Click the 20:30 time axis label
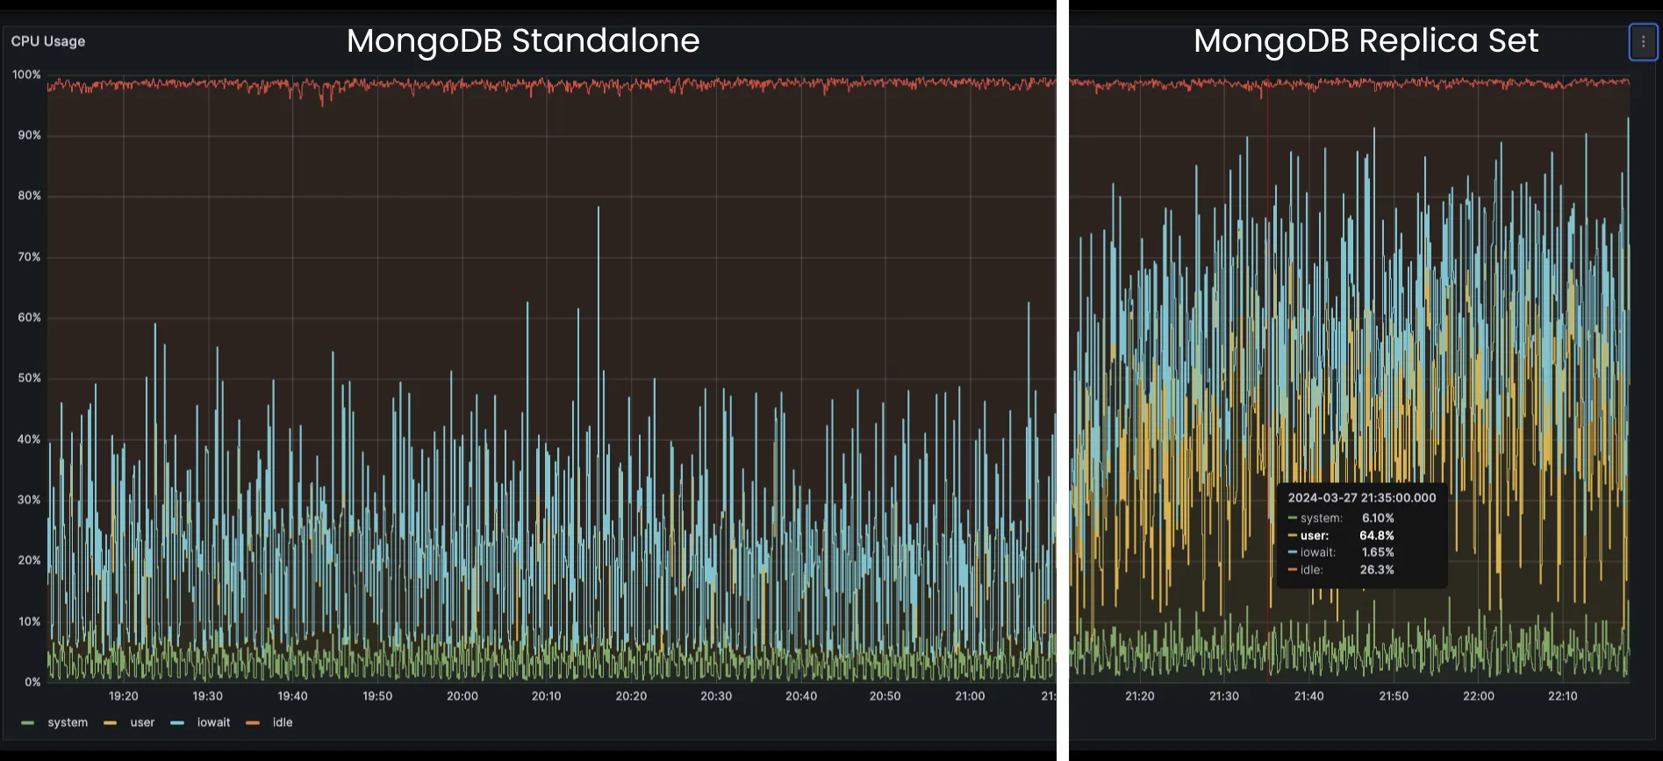This screenshot has height=761, width=1663. pyautogui.click(x=716, y=696)
